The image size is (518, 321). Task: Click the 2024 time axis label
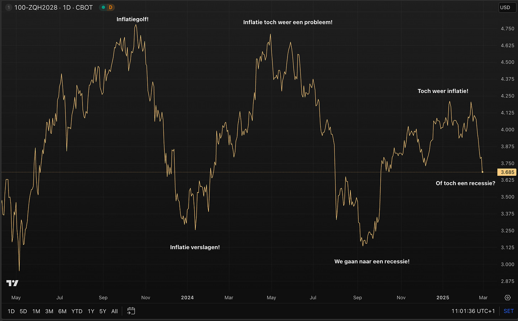click(x=187, y=298)
